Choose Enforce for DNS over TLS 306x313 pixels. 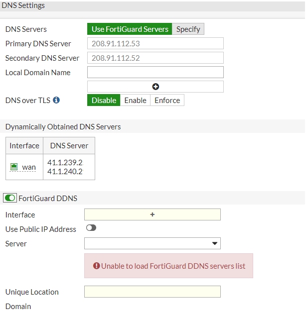[167, 100]
